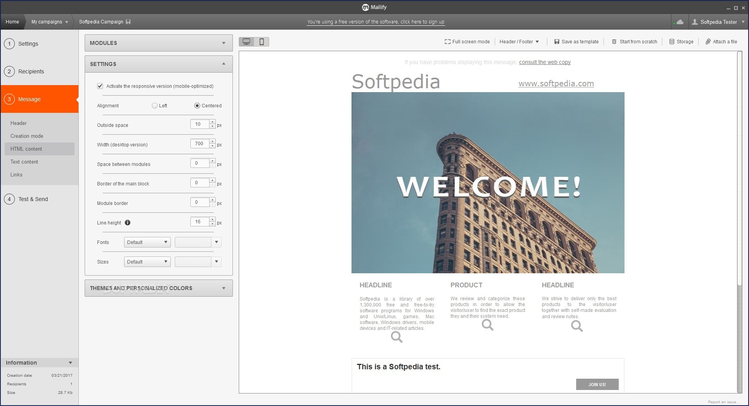Click magnifier icon under first HEADLINE column
This screenshot has width=749, height=406.
397,337
